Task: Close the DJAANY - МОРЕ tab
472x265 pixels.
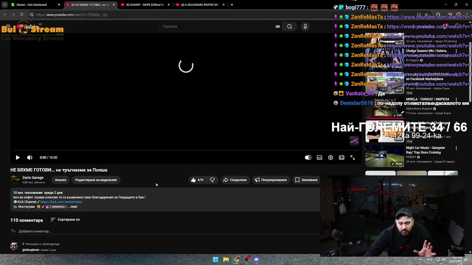Action: click(168, 5)
